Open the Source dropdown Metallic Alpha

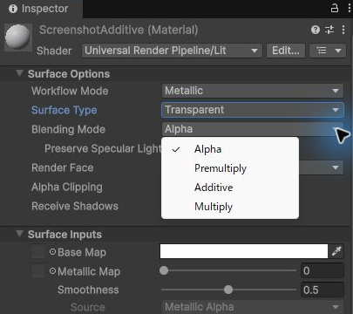253,307
